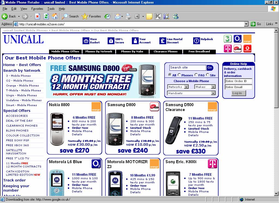The width and height of the screenshot is (279, 203).
Task: Click the vertical scrollbar down arrow
Action: (x=276, y=194)
